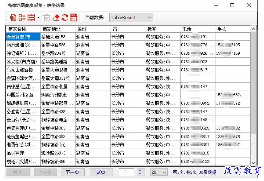Click the address cell 观沙路268号

point(58,153)
